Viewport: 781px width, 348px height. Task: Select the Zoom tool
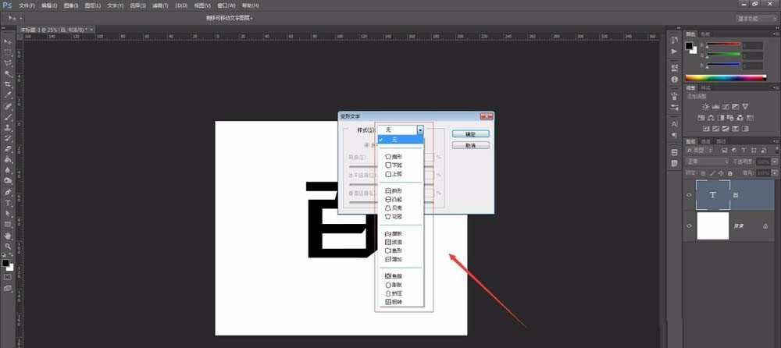pos(8,245)
